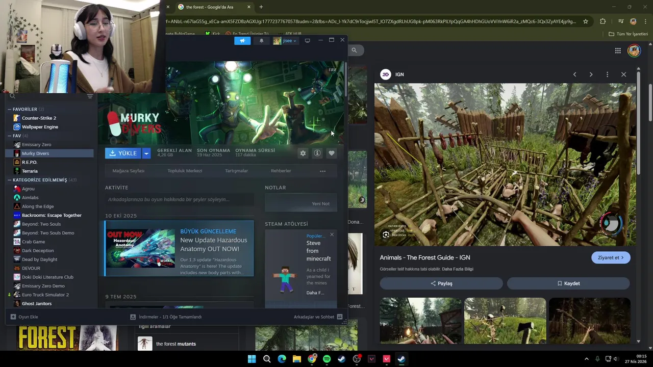
Task: Open the axe related image thumbnail
Action: click(505, 321)
